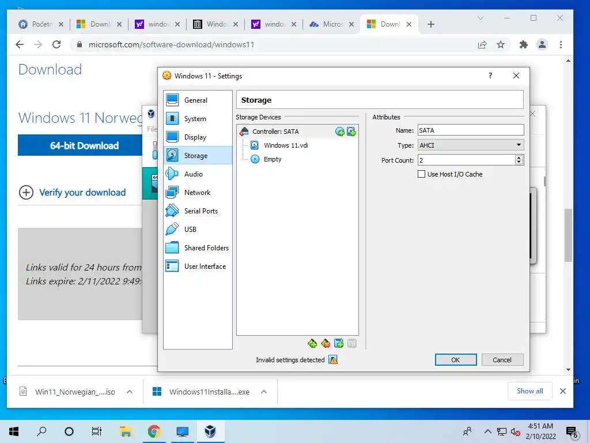Image resolution: width=590 pixels, height=443 pixels.
Task: Reload the Chrome page
Action: (x=56, y=44)
